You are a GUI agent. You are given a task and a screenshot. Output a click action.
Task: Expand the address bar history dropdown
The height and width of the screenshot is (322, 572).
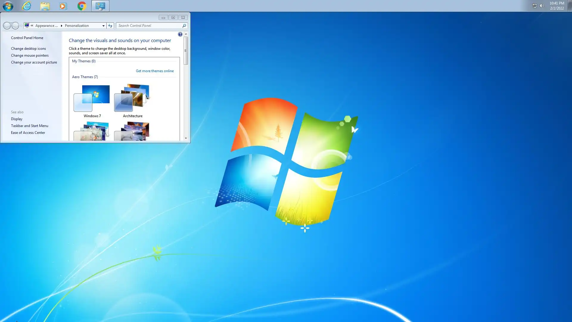click(x=103, y=26)
